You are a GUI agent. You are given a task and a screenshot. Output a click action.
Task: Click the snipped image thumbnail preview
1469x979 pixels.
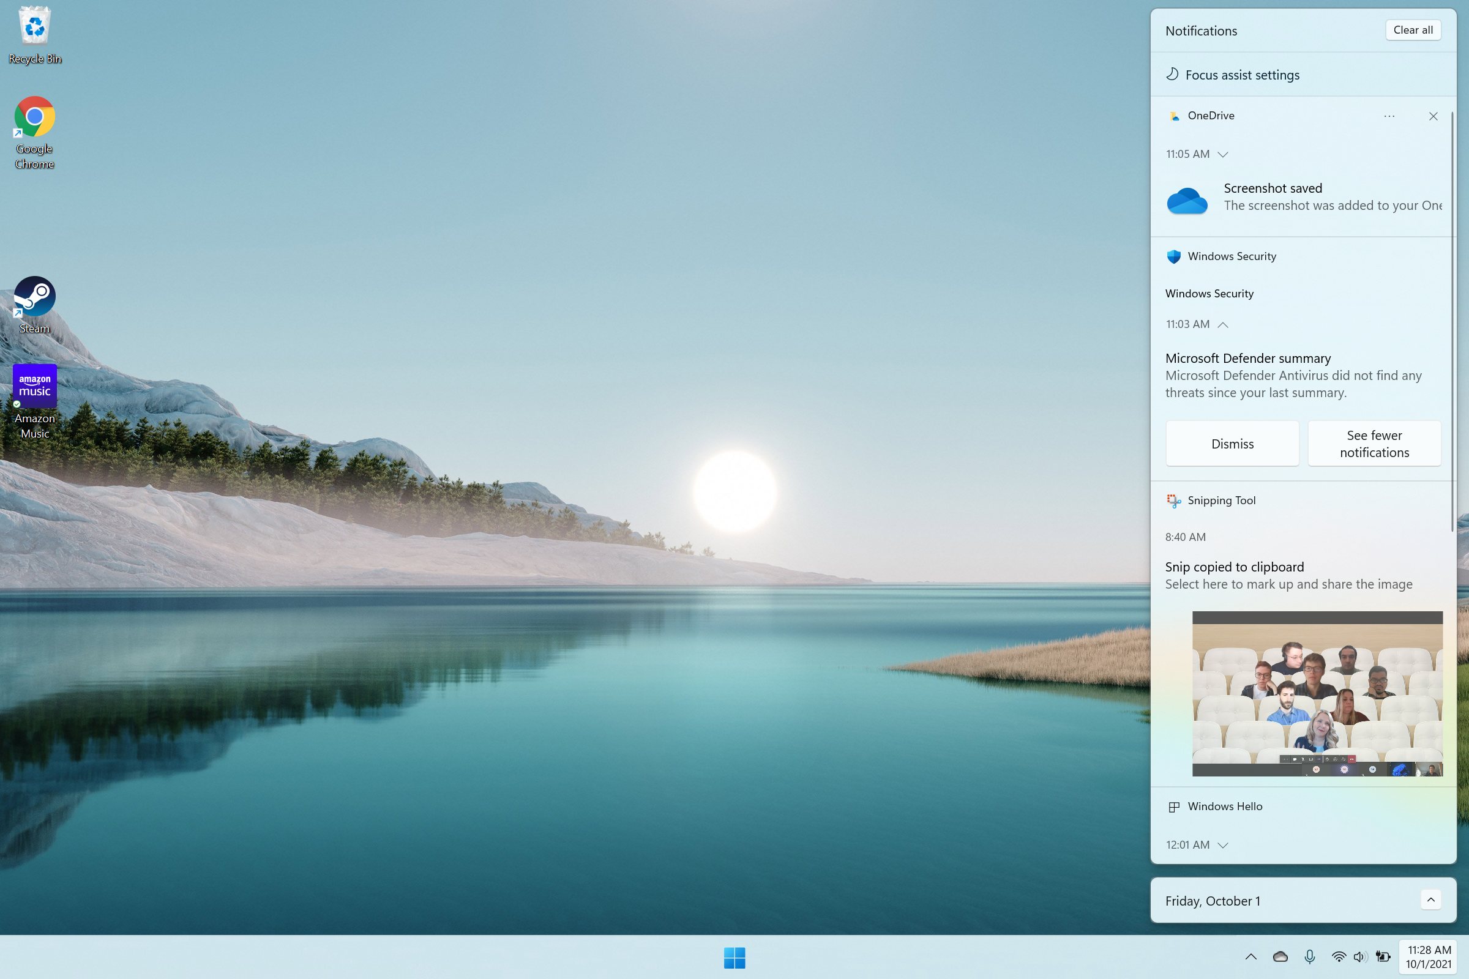click(x=1317, y=693)
